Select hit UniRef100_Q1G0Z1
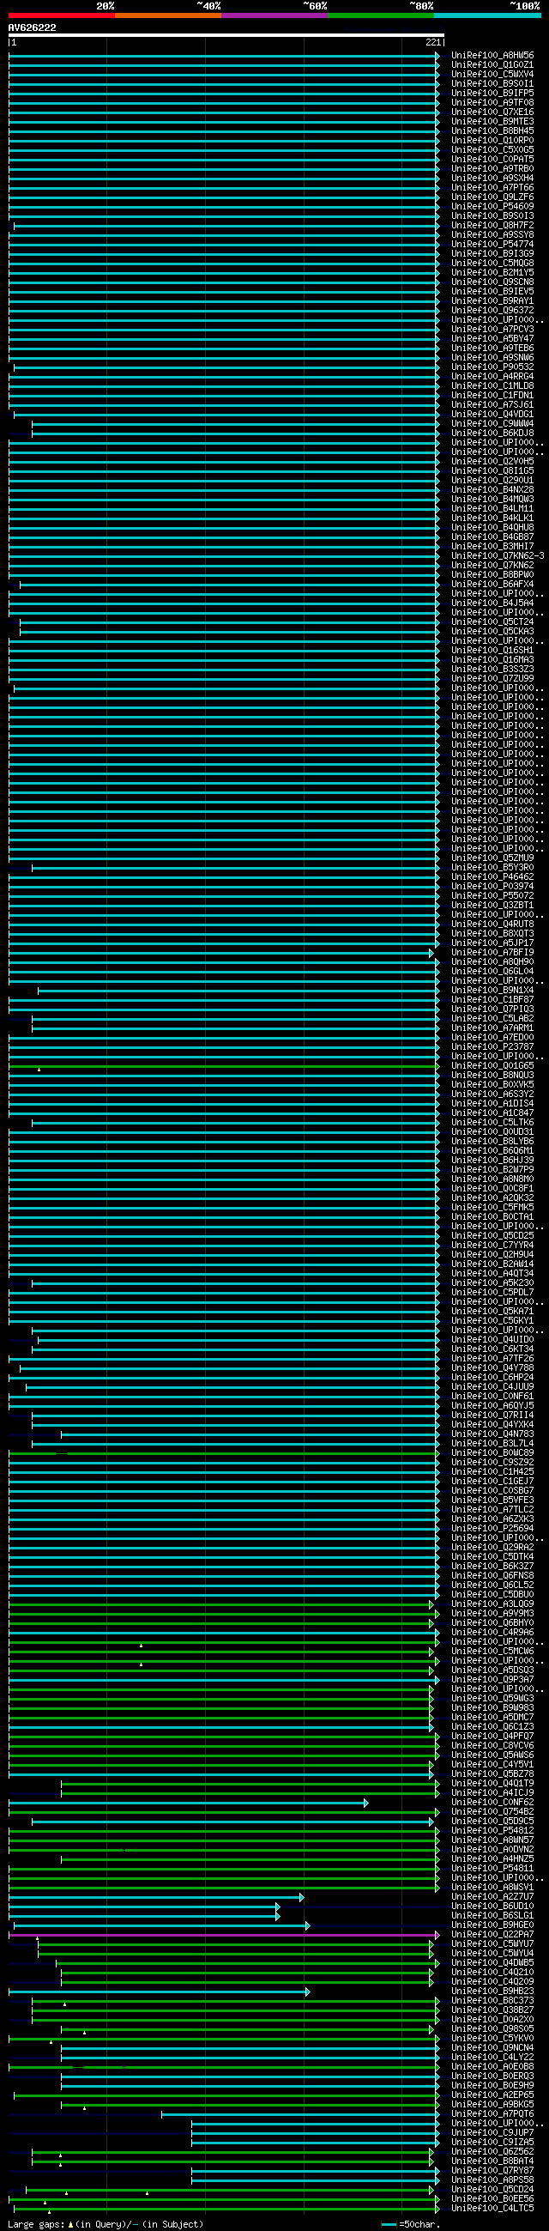549x2231 pixels. point(492,65)
